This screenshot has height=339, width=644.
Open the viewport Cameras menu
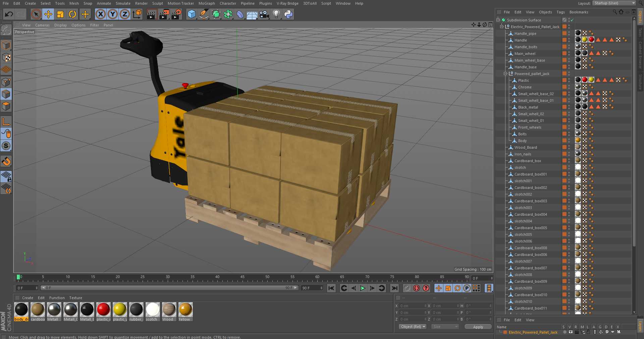(42, 25)
